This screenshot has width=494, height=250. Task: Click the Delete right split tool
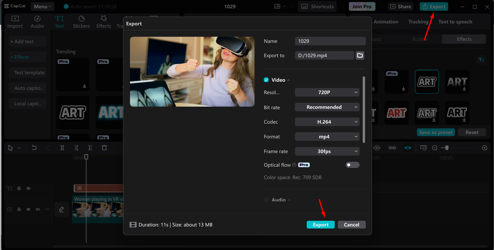90,148
